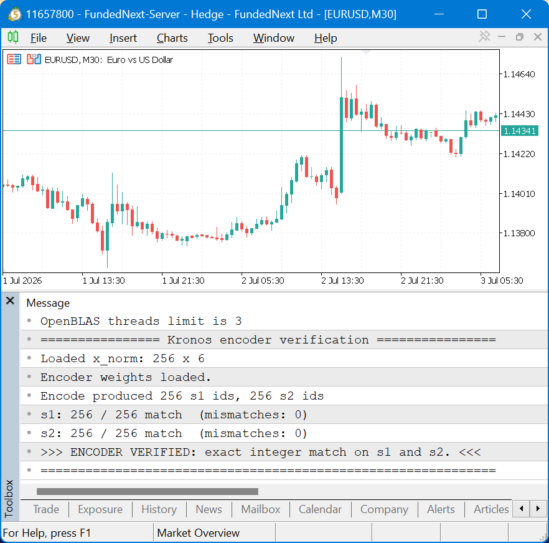Click the chart shift triangle marker at top
This screenshot has width=549, height=543.
366,52
